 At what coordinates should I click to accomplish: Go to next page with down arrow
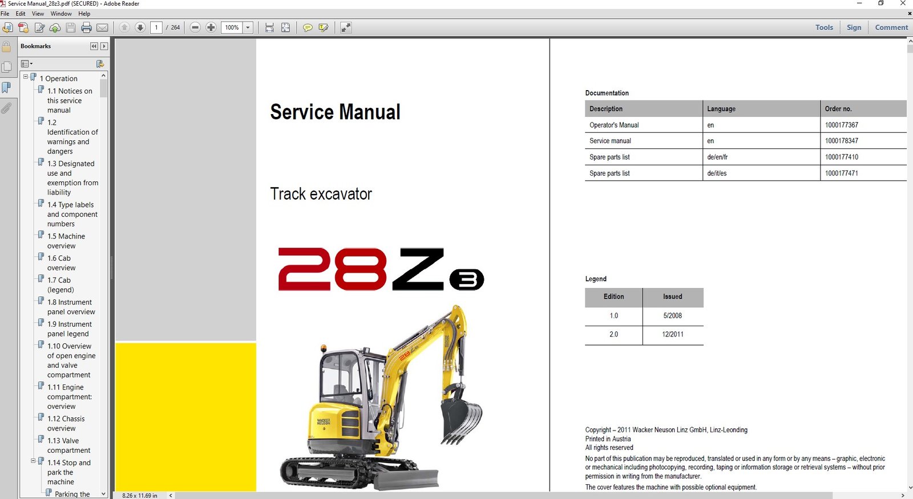click(140, 27)
